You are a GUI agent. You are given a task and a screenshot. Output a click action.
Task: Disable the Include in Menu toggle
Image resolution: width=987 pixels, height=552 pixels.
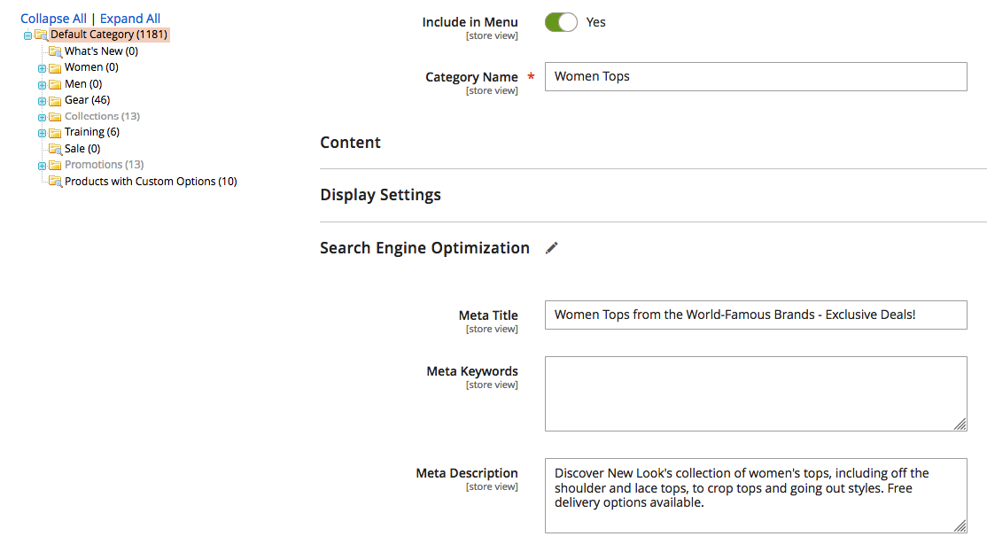click(561, 22)
